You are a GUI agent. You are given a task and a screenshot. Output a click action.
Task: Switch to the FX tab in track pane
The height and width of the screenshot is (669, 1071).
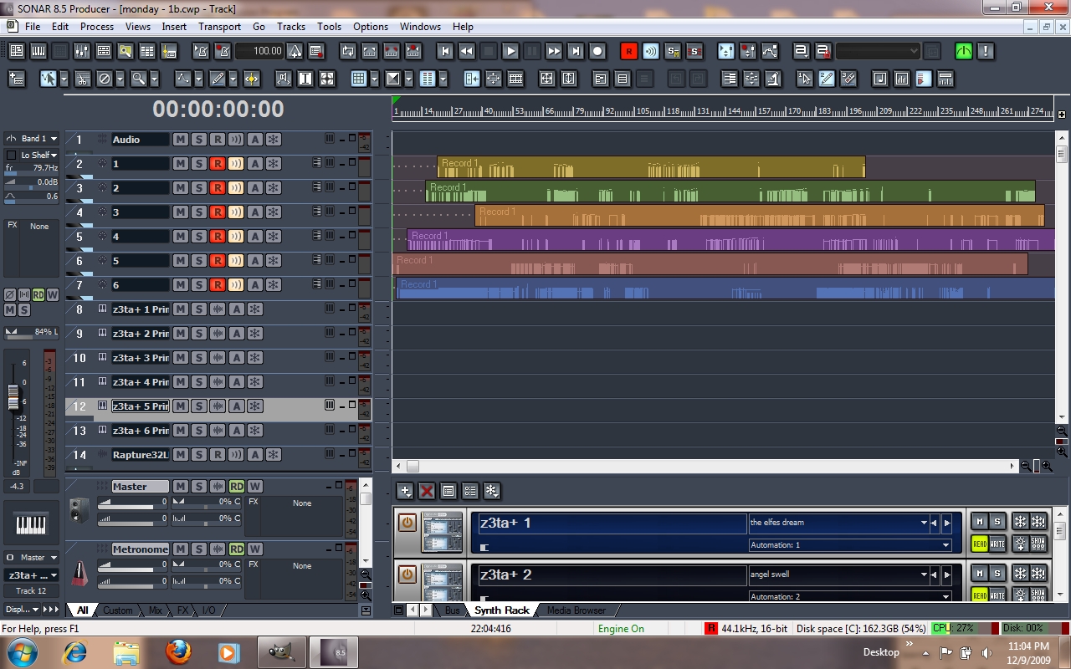pos(182,610)
